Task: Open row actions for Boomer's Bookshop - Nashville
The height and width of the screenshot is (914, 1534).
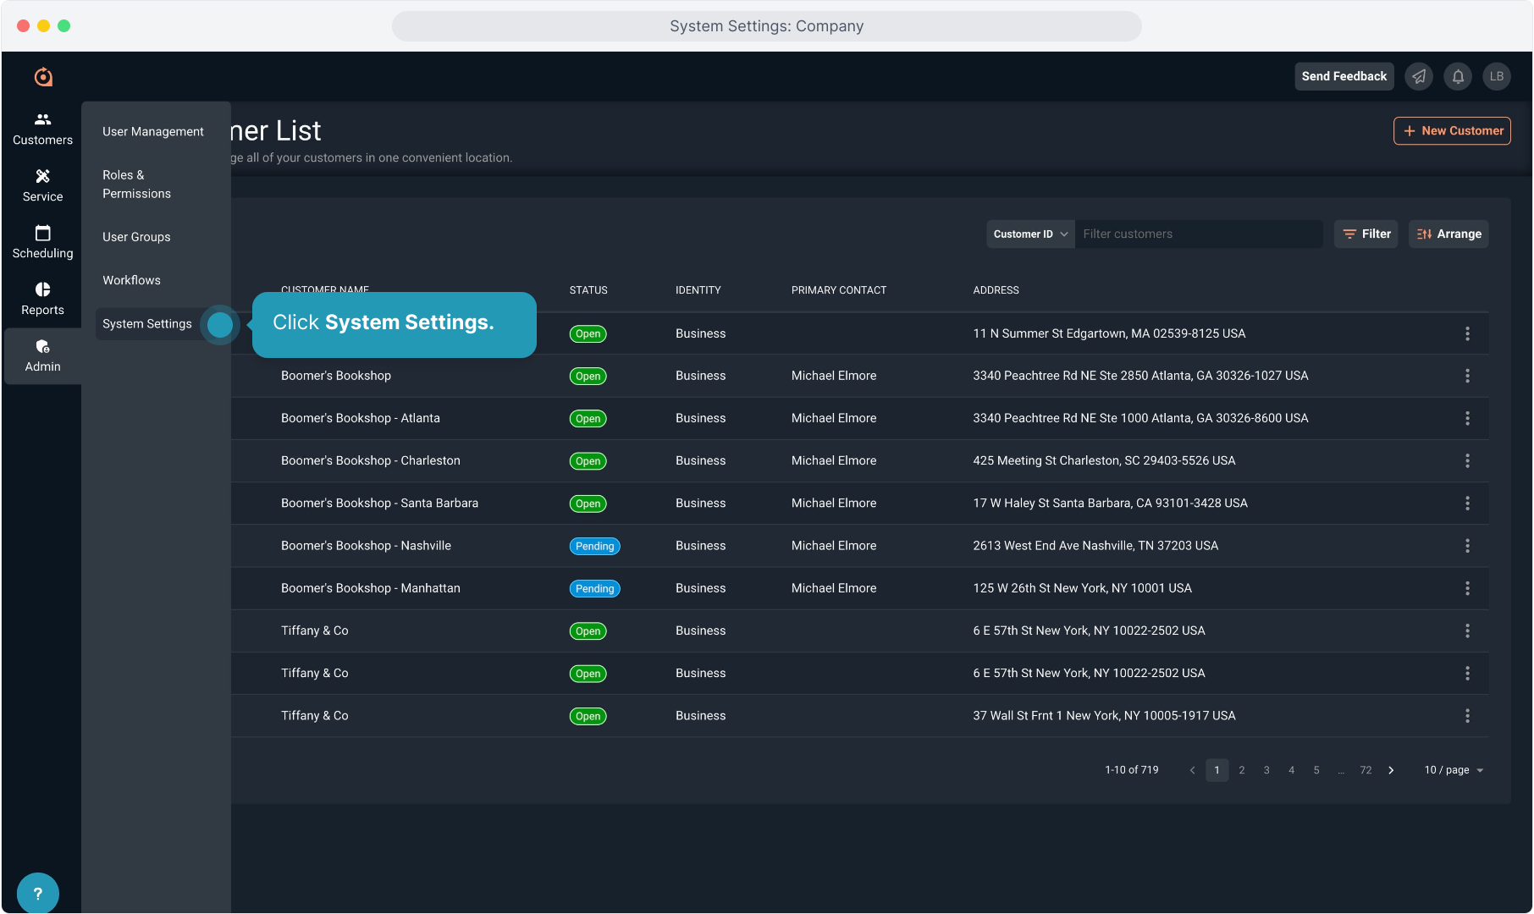Action: click(x=1467, y=546)
